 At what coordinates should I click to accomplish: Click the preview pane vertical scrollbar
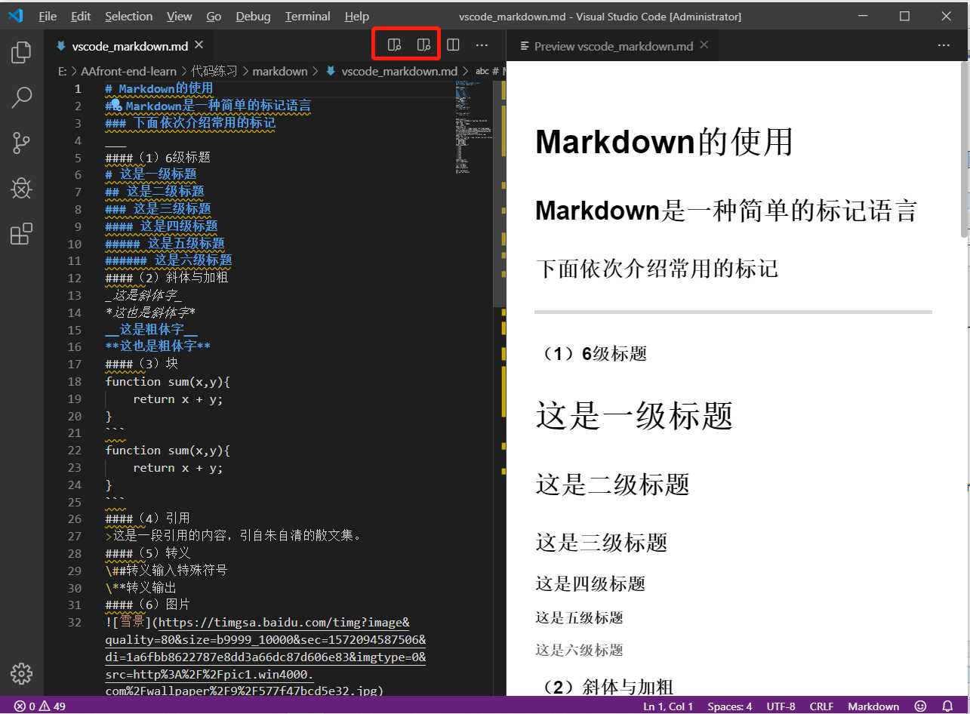tap(963, 149)
